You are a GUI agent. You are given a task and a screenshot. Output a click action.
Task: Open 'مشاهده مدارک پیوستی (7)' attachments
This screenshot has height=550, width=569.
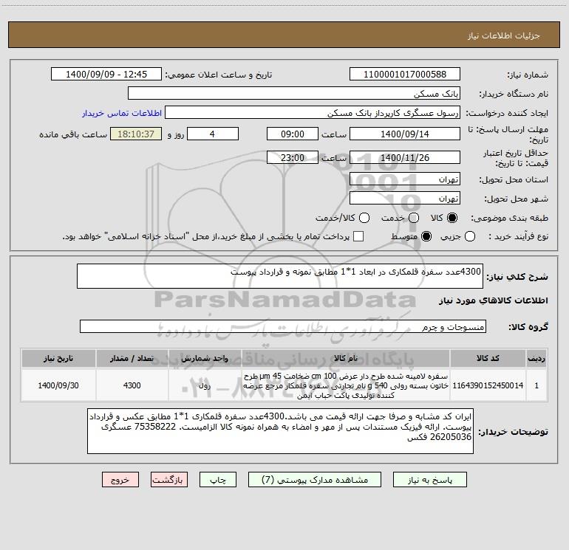[x=315, y=479]
